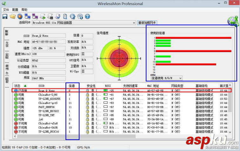
Task: Click the 重新加载网卡 button
Action: [147, 23]
